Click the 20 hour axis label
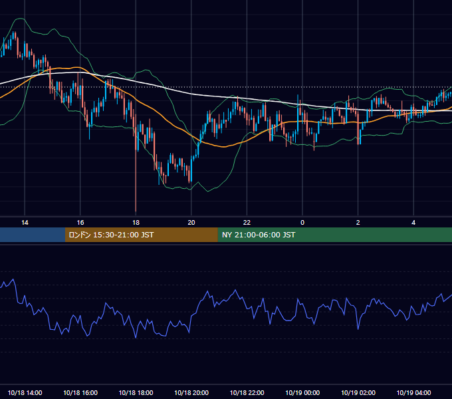 [x=191, y=222]
